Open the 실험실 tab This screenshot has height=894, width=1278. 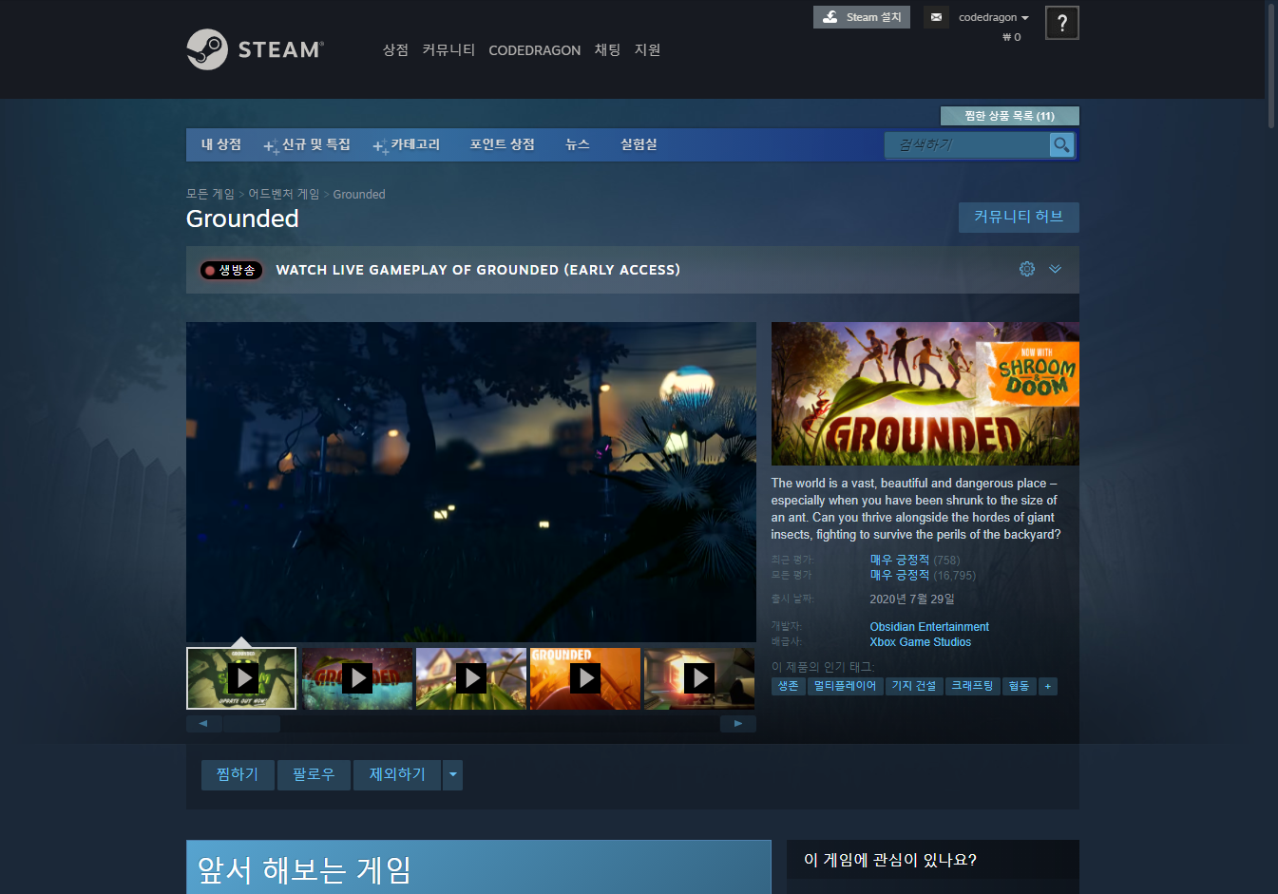pos(639,144)
